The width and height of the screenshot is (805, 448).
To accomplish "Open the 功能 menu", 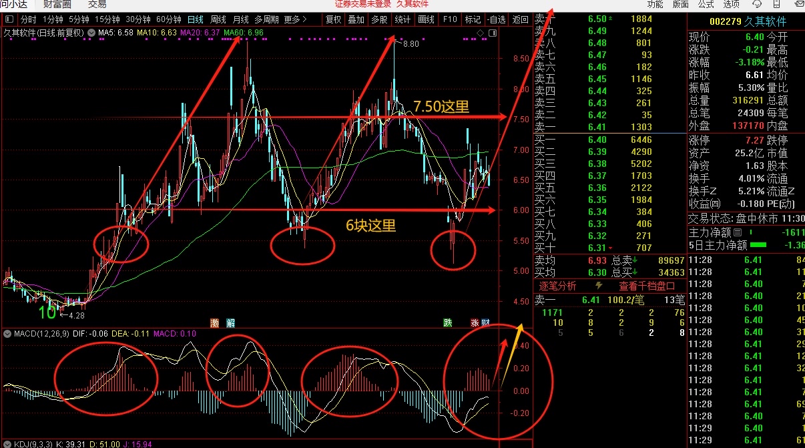I will tap(655, 4).
